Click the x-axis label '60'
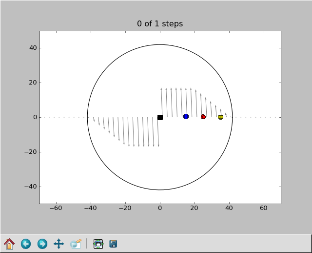The image size is (312, 253). coord(263,208)
